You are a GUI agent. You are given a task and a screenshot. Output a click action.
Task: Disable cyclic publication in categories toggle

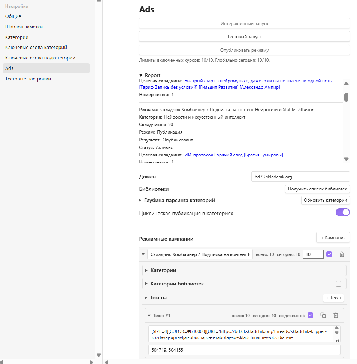[342, 213]
